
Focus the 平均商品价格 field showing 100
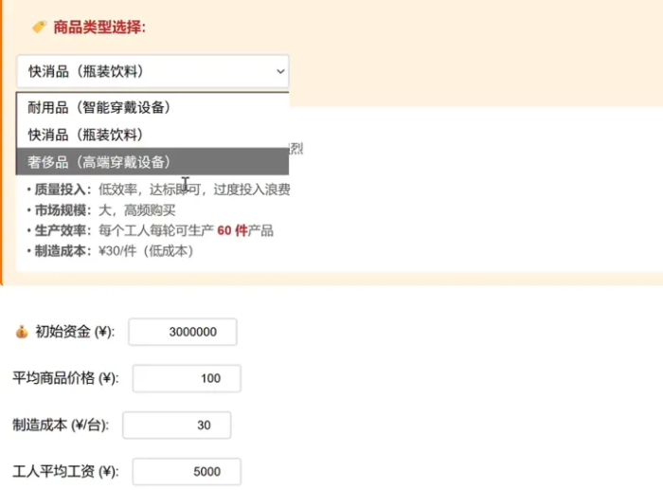(x=187, y=378)
